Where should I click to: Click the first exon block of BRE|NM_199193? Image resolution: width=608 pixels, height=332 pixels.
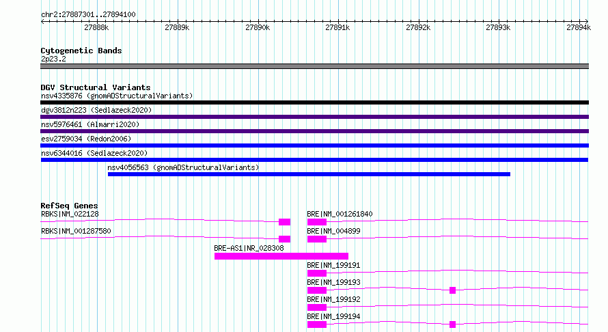(317, 290)
